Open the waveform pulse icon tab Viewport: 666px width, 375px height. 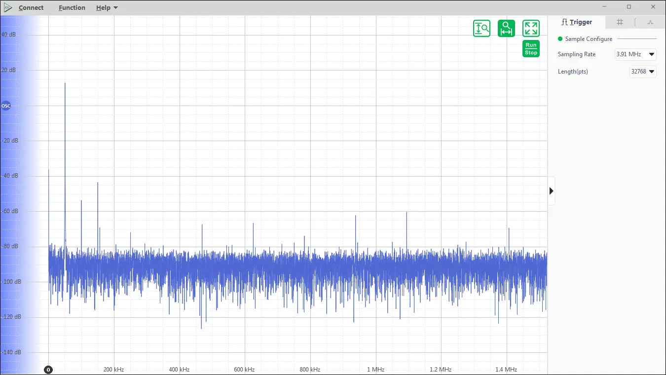tap(650, 22)
